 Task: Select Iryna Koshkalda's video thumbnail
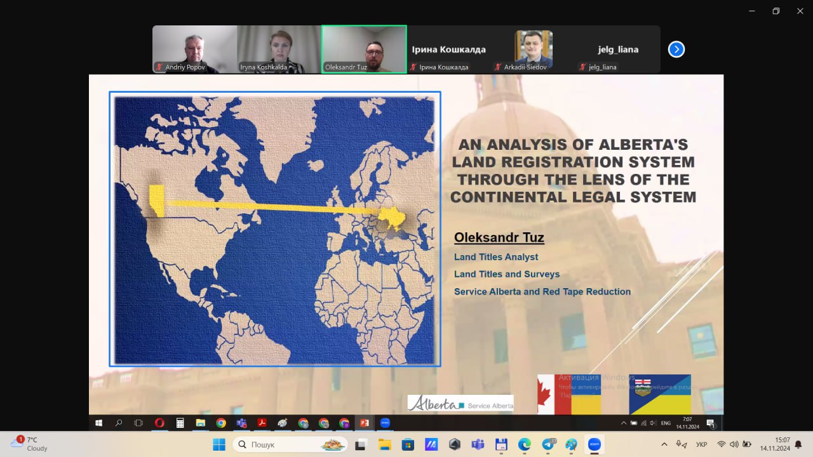[x=279, y=50]
